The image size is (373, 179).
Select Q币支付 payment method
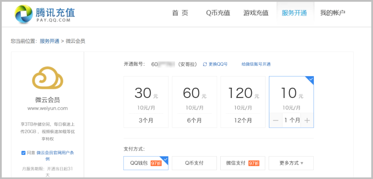click(194, 163)
